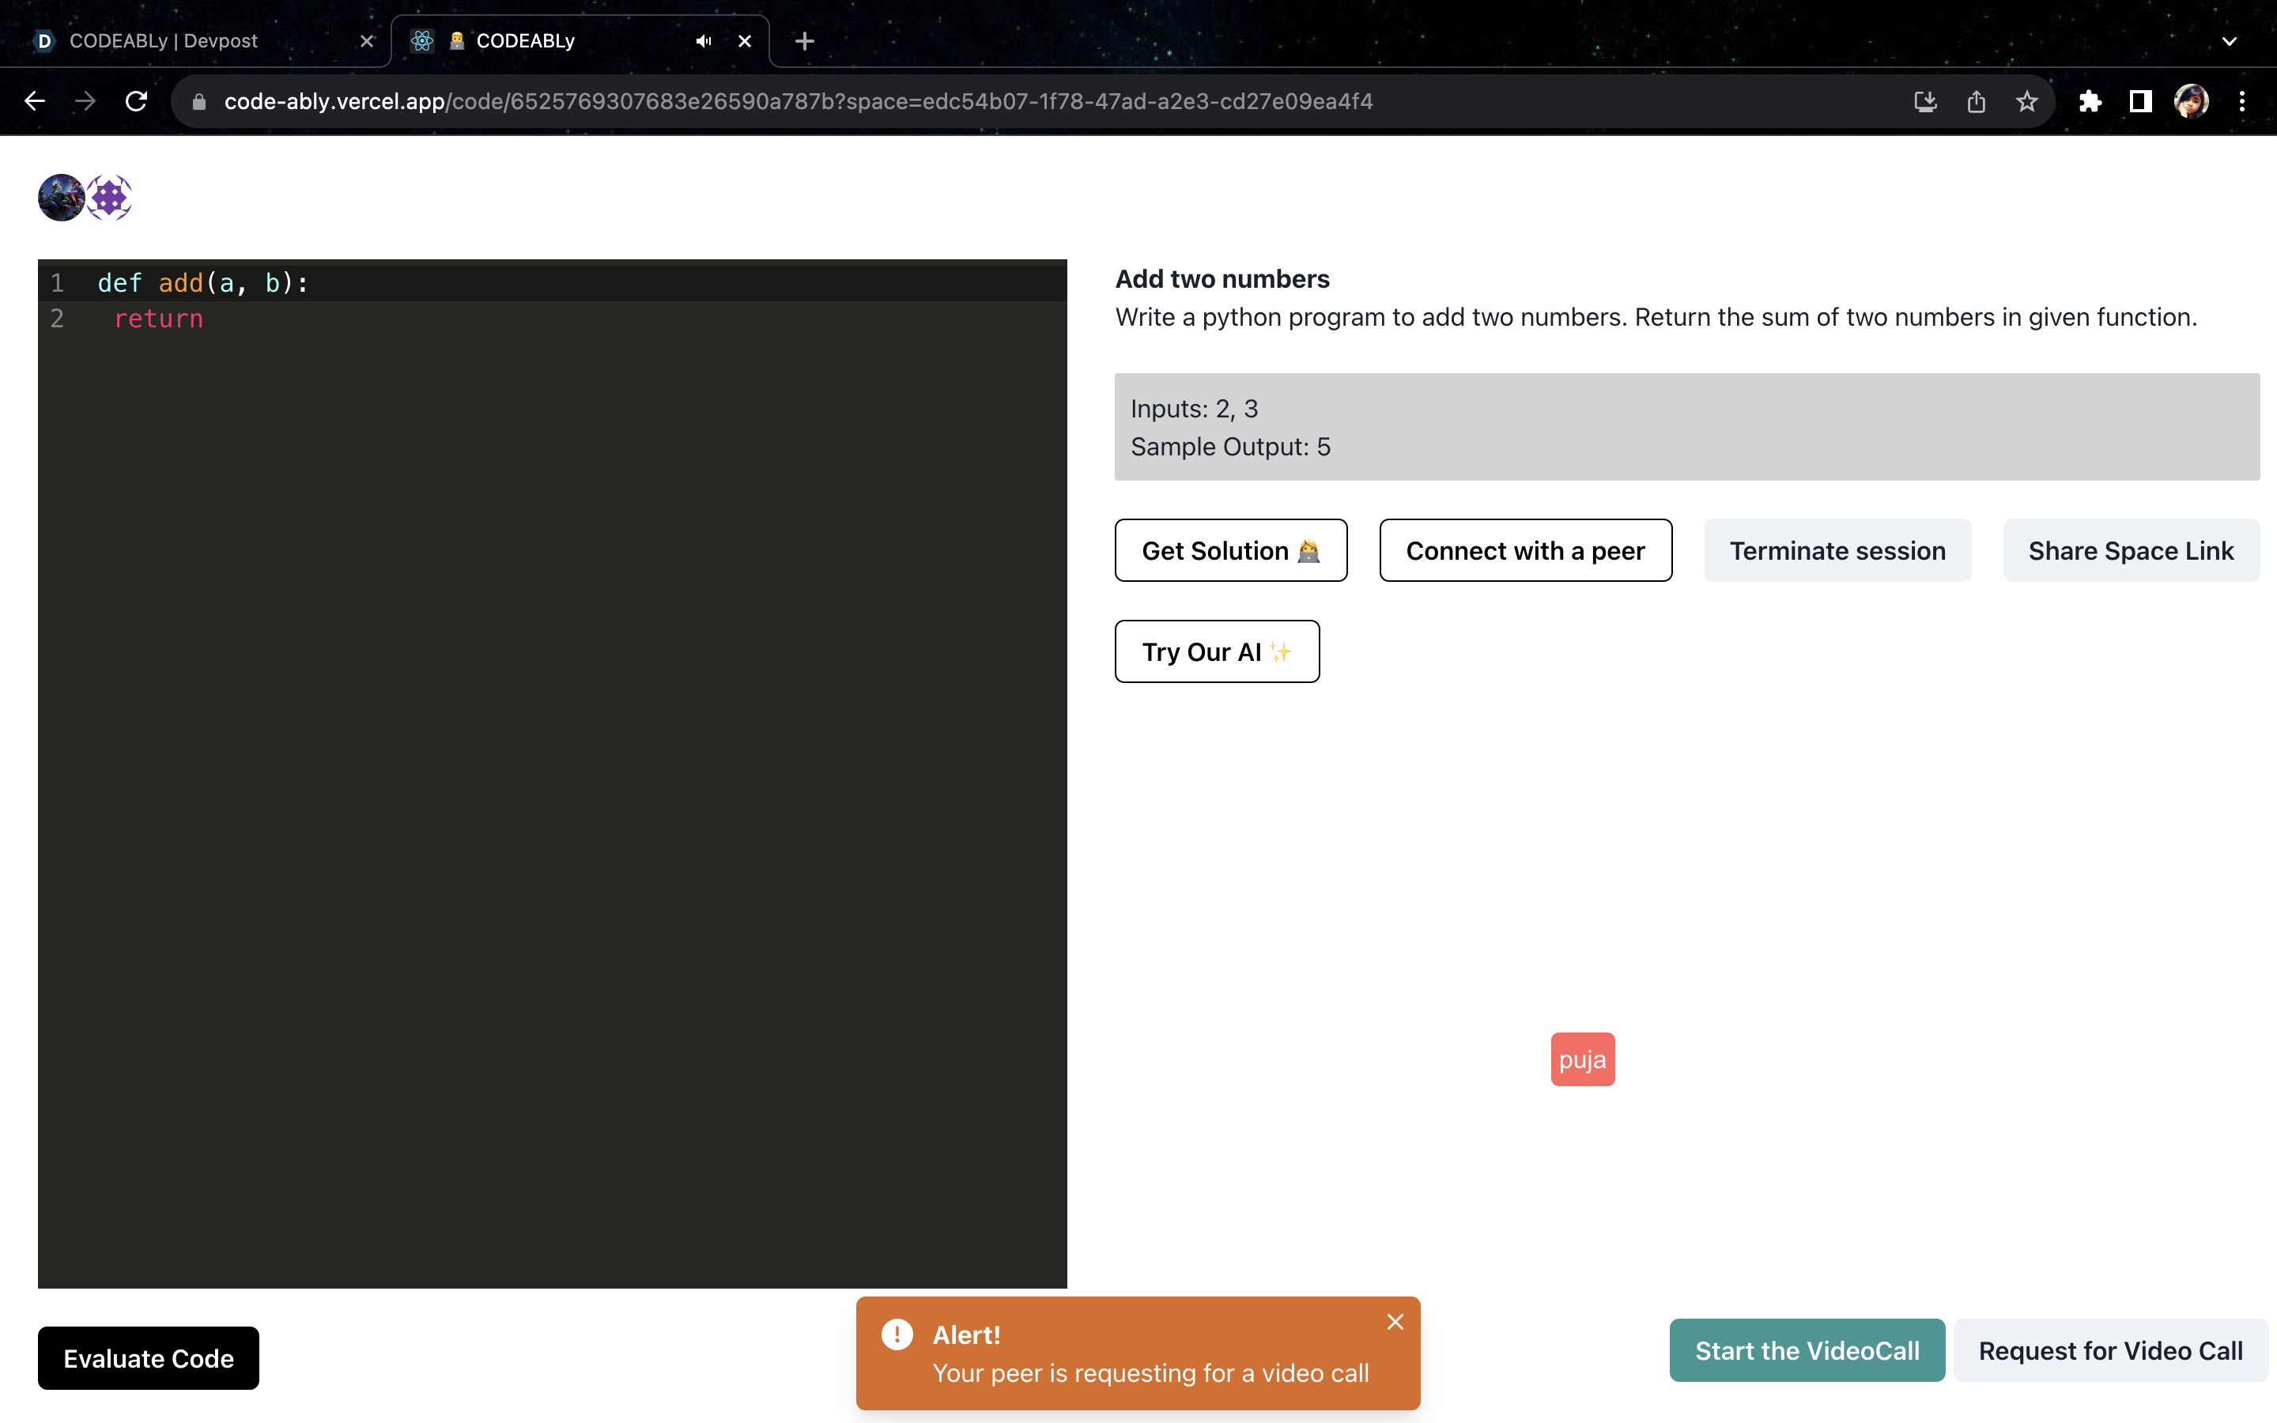Click the install app icon in address bar

pos(1925,102)
